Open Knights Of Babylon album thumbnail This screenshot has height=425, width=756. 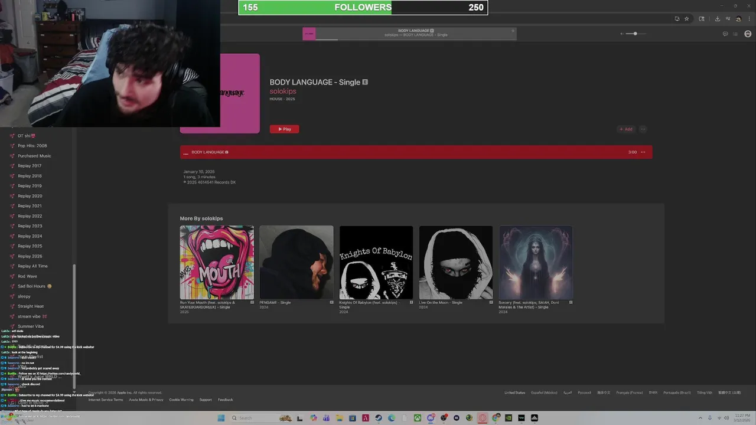pos(376,262)
